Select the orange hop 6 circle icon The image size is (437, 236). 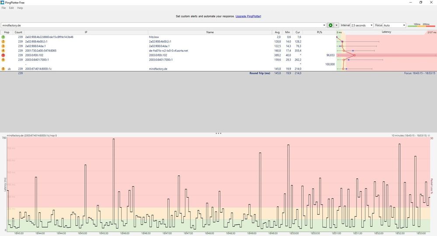pos(3,59)
